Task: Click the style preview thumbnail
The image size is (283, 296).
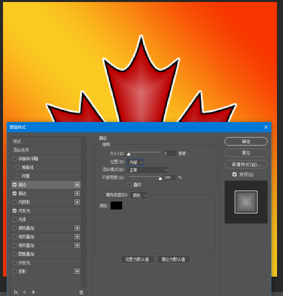Action: 246,202
